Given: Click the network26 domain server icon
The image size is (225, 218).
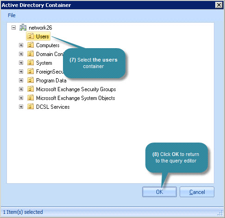Looking at the screenshot, I should [x=23, y=27].
